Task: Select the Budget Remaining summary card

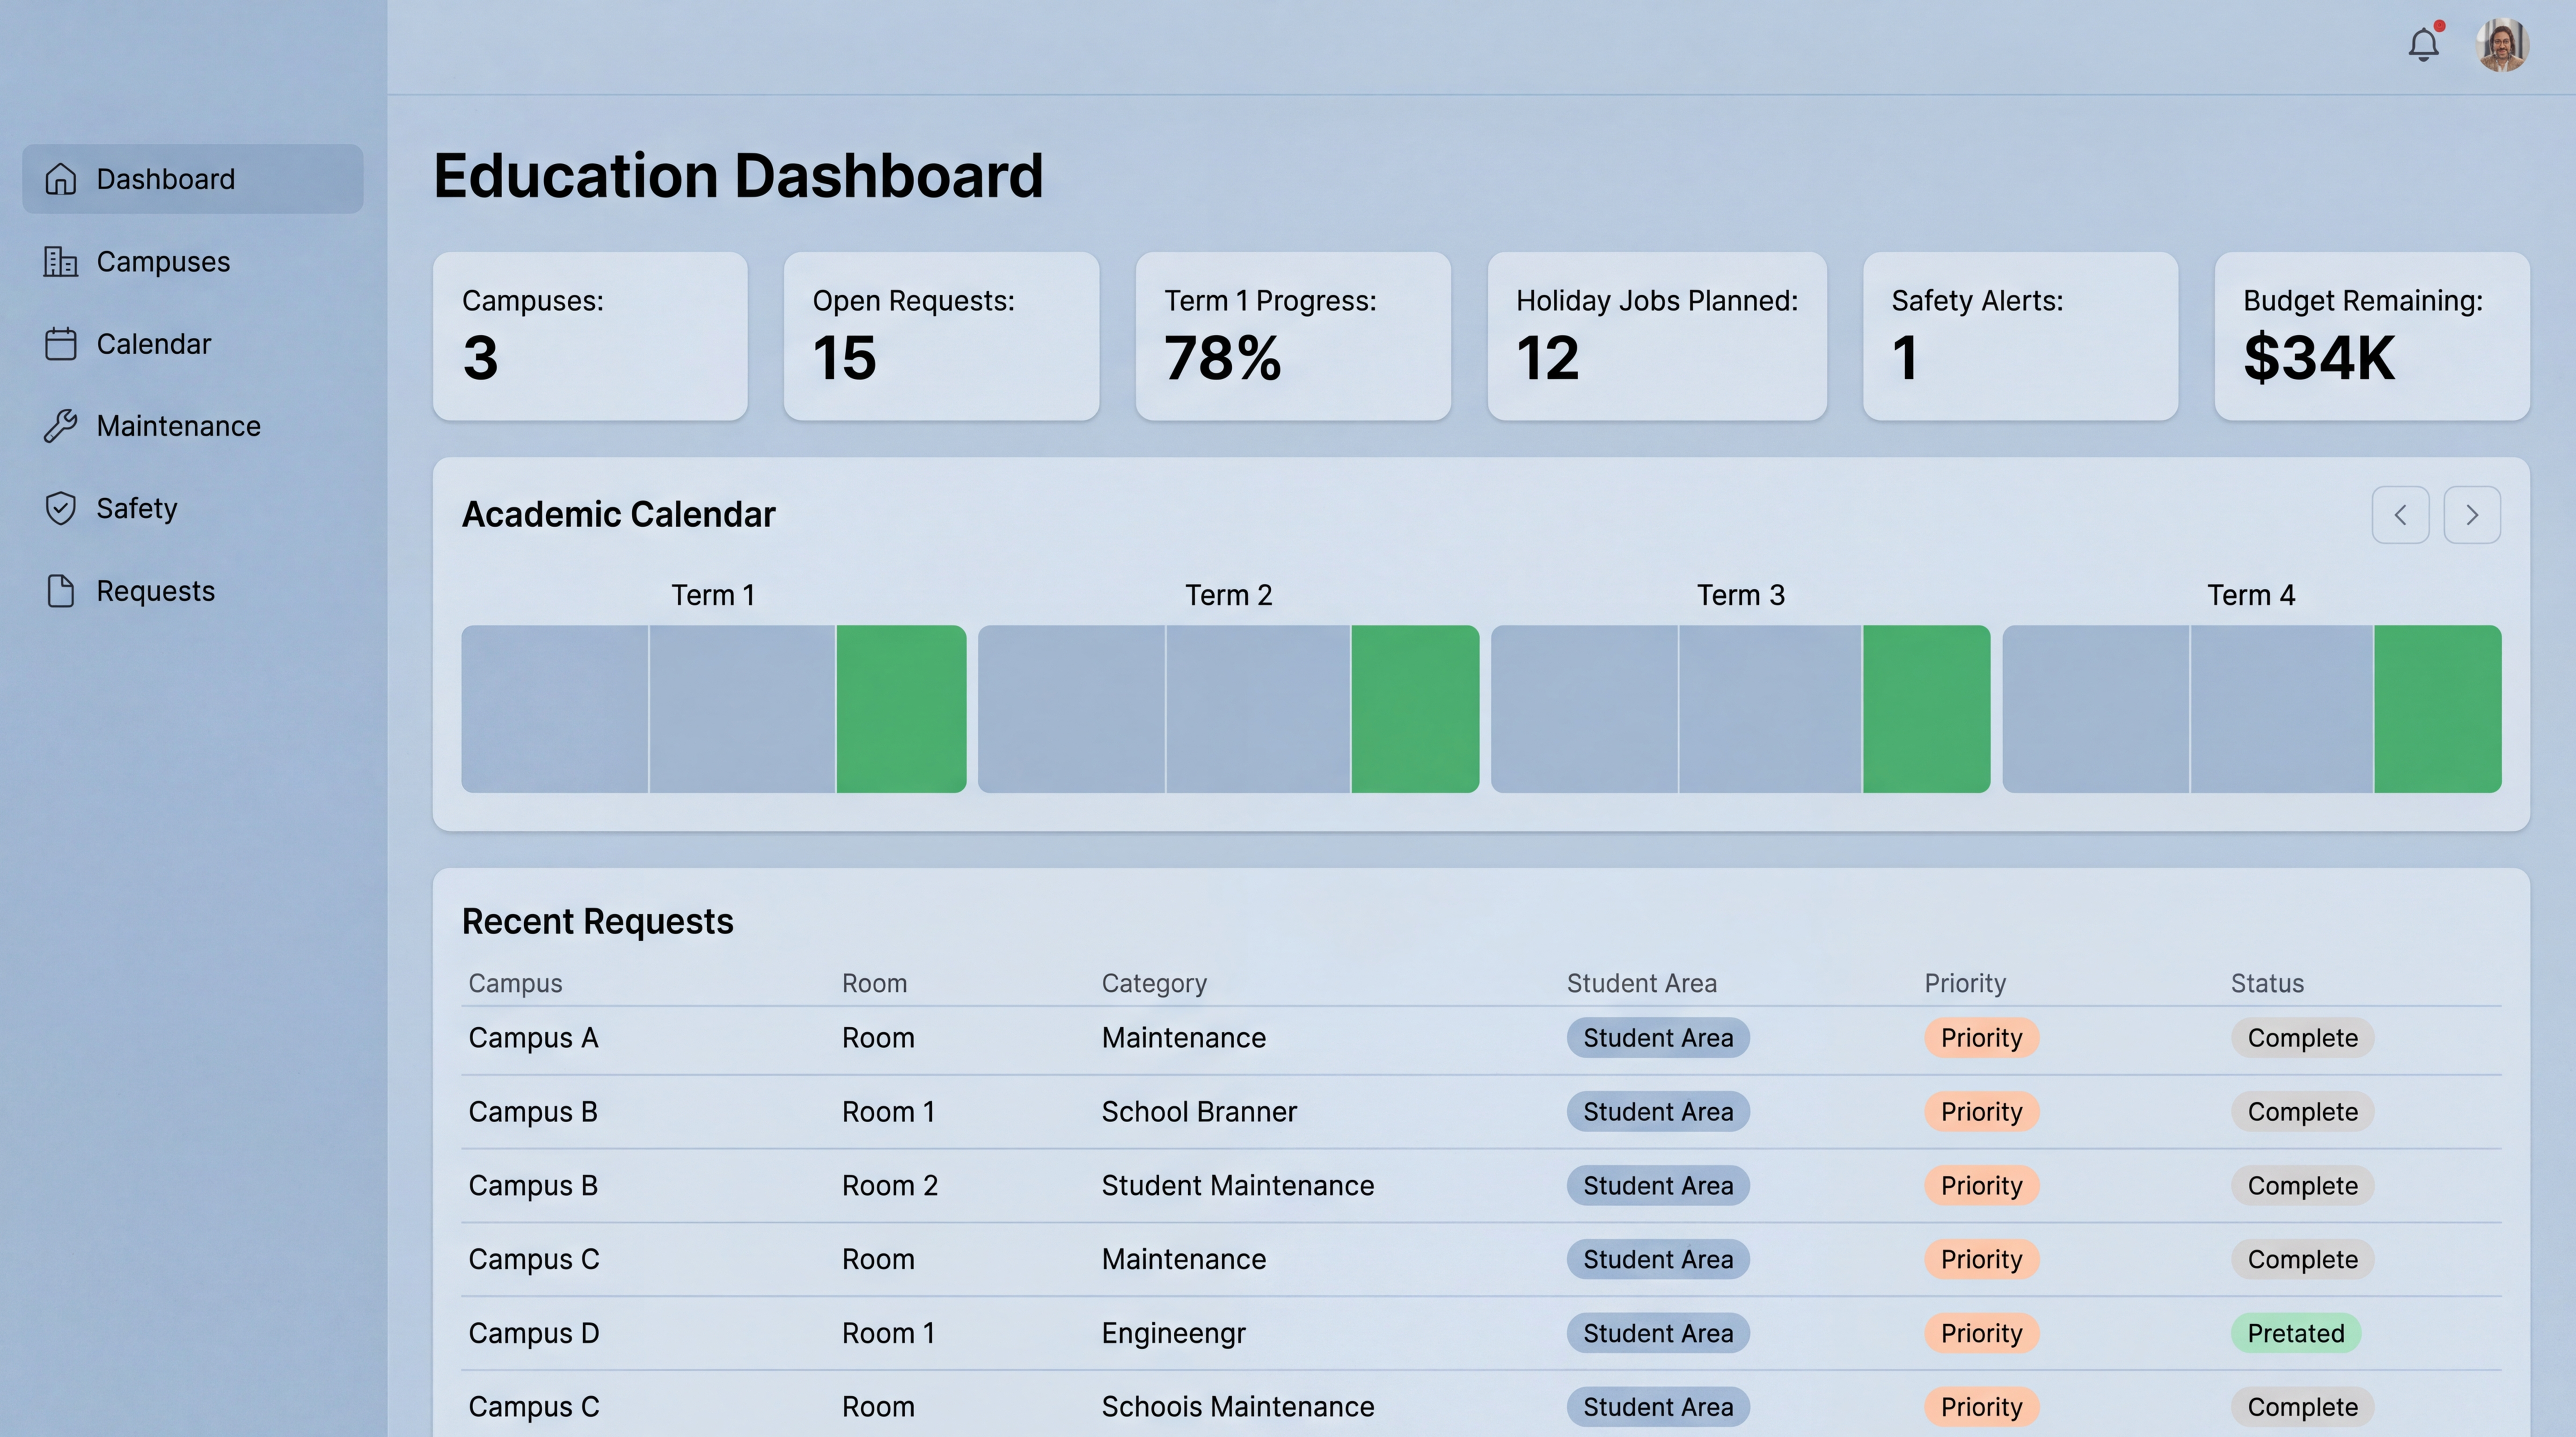Action: click(2371, 336)
